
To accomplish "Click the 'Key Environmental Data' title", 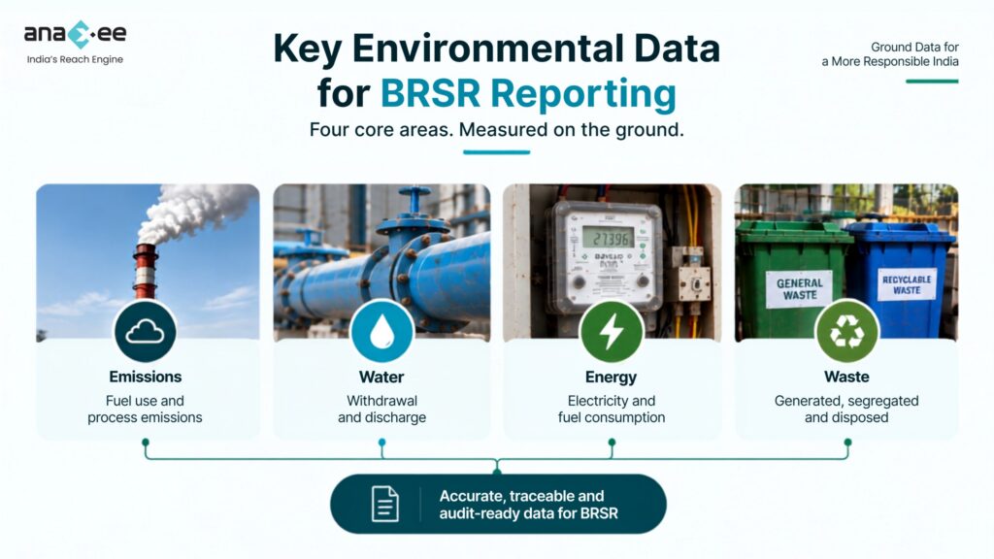I will tap(496, 49).
